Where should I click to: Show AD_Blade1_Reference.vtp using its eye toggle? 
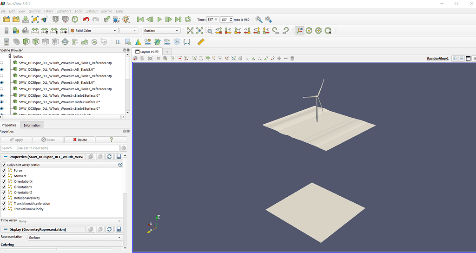coord(2,63)
